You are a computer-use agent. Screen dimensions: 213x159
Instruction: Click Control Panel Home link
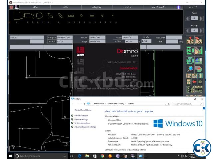click(x=83, y=110)
